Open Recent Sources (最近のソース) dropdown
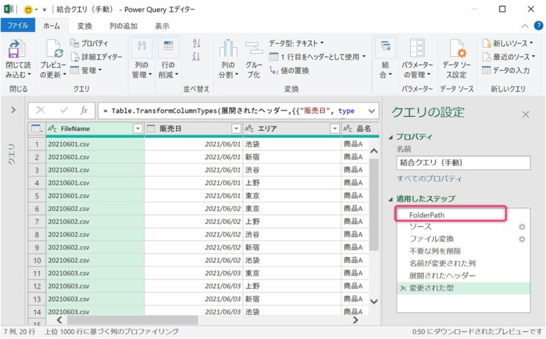 coord(508,57)
